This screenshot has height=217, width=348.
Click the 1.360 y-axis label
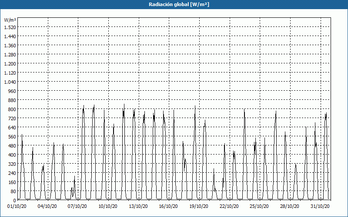pyautogui.click(x=10, y=46)
